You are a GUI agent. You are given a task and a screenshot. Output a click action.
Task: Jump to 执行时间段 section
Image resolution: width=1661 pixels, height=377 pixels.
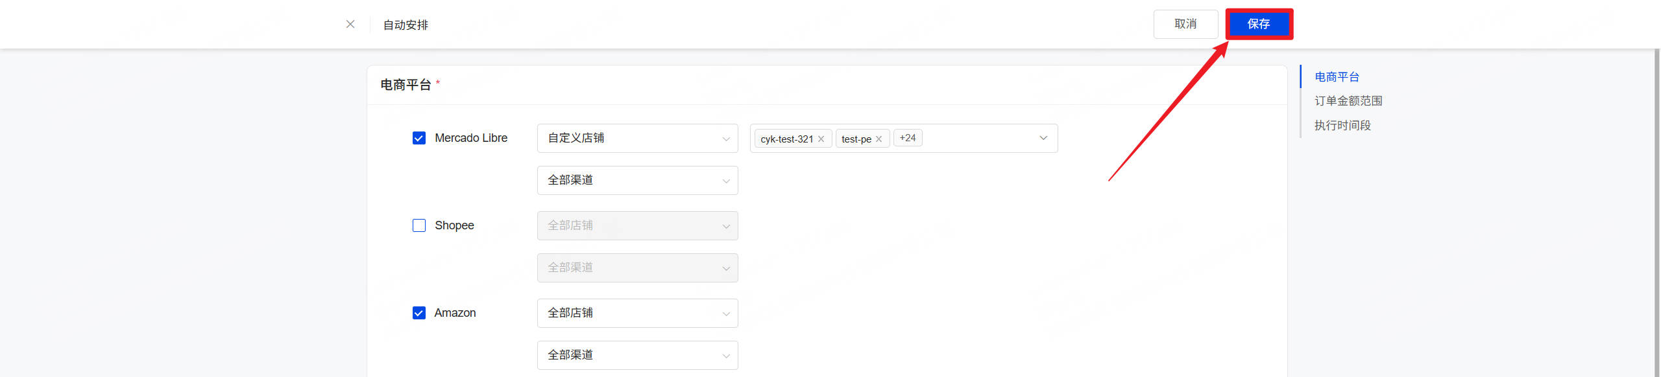pyautogui.click(x=1342, y=126)
